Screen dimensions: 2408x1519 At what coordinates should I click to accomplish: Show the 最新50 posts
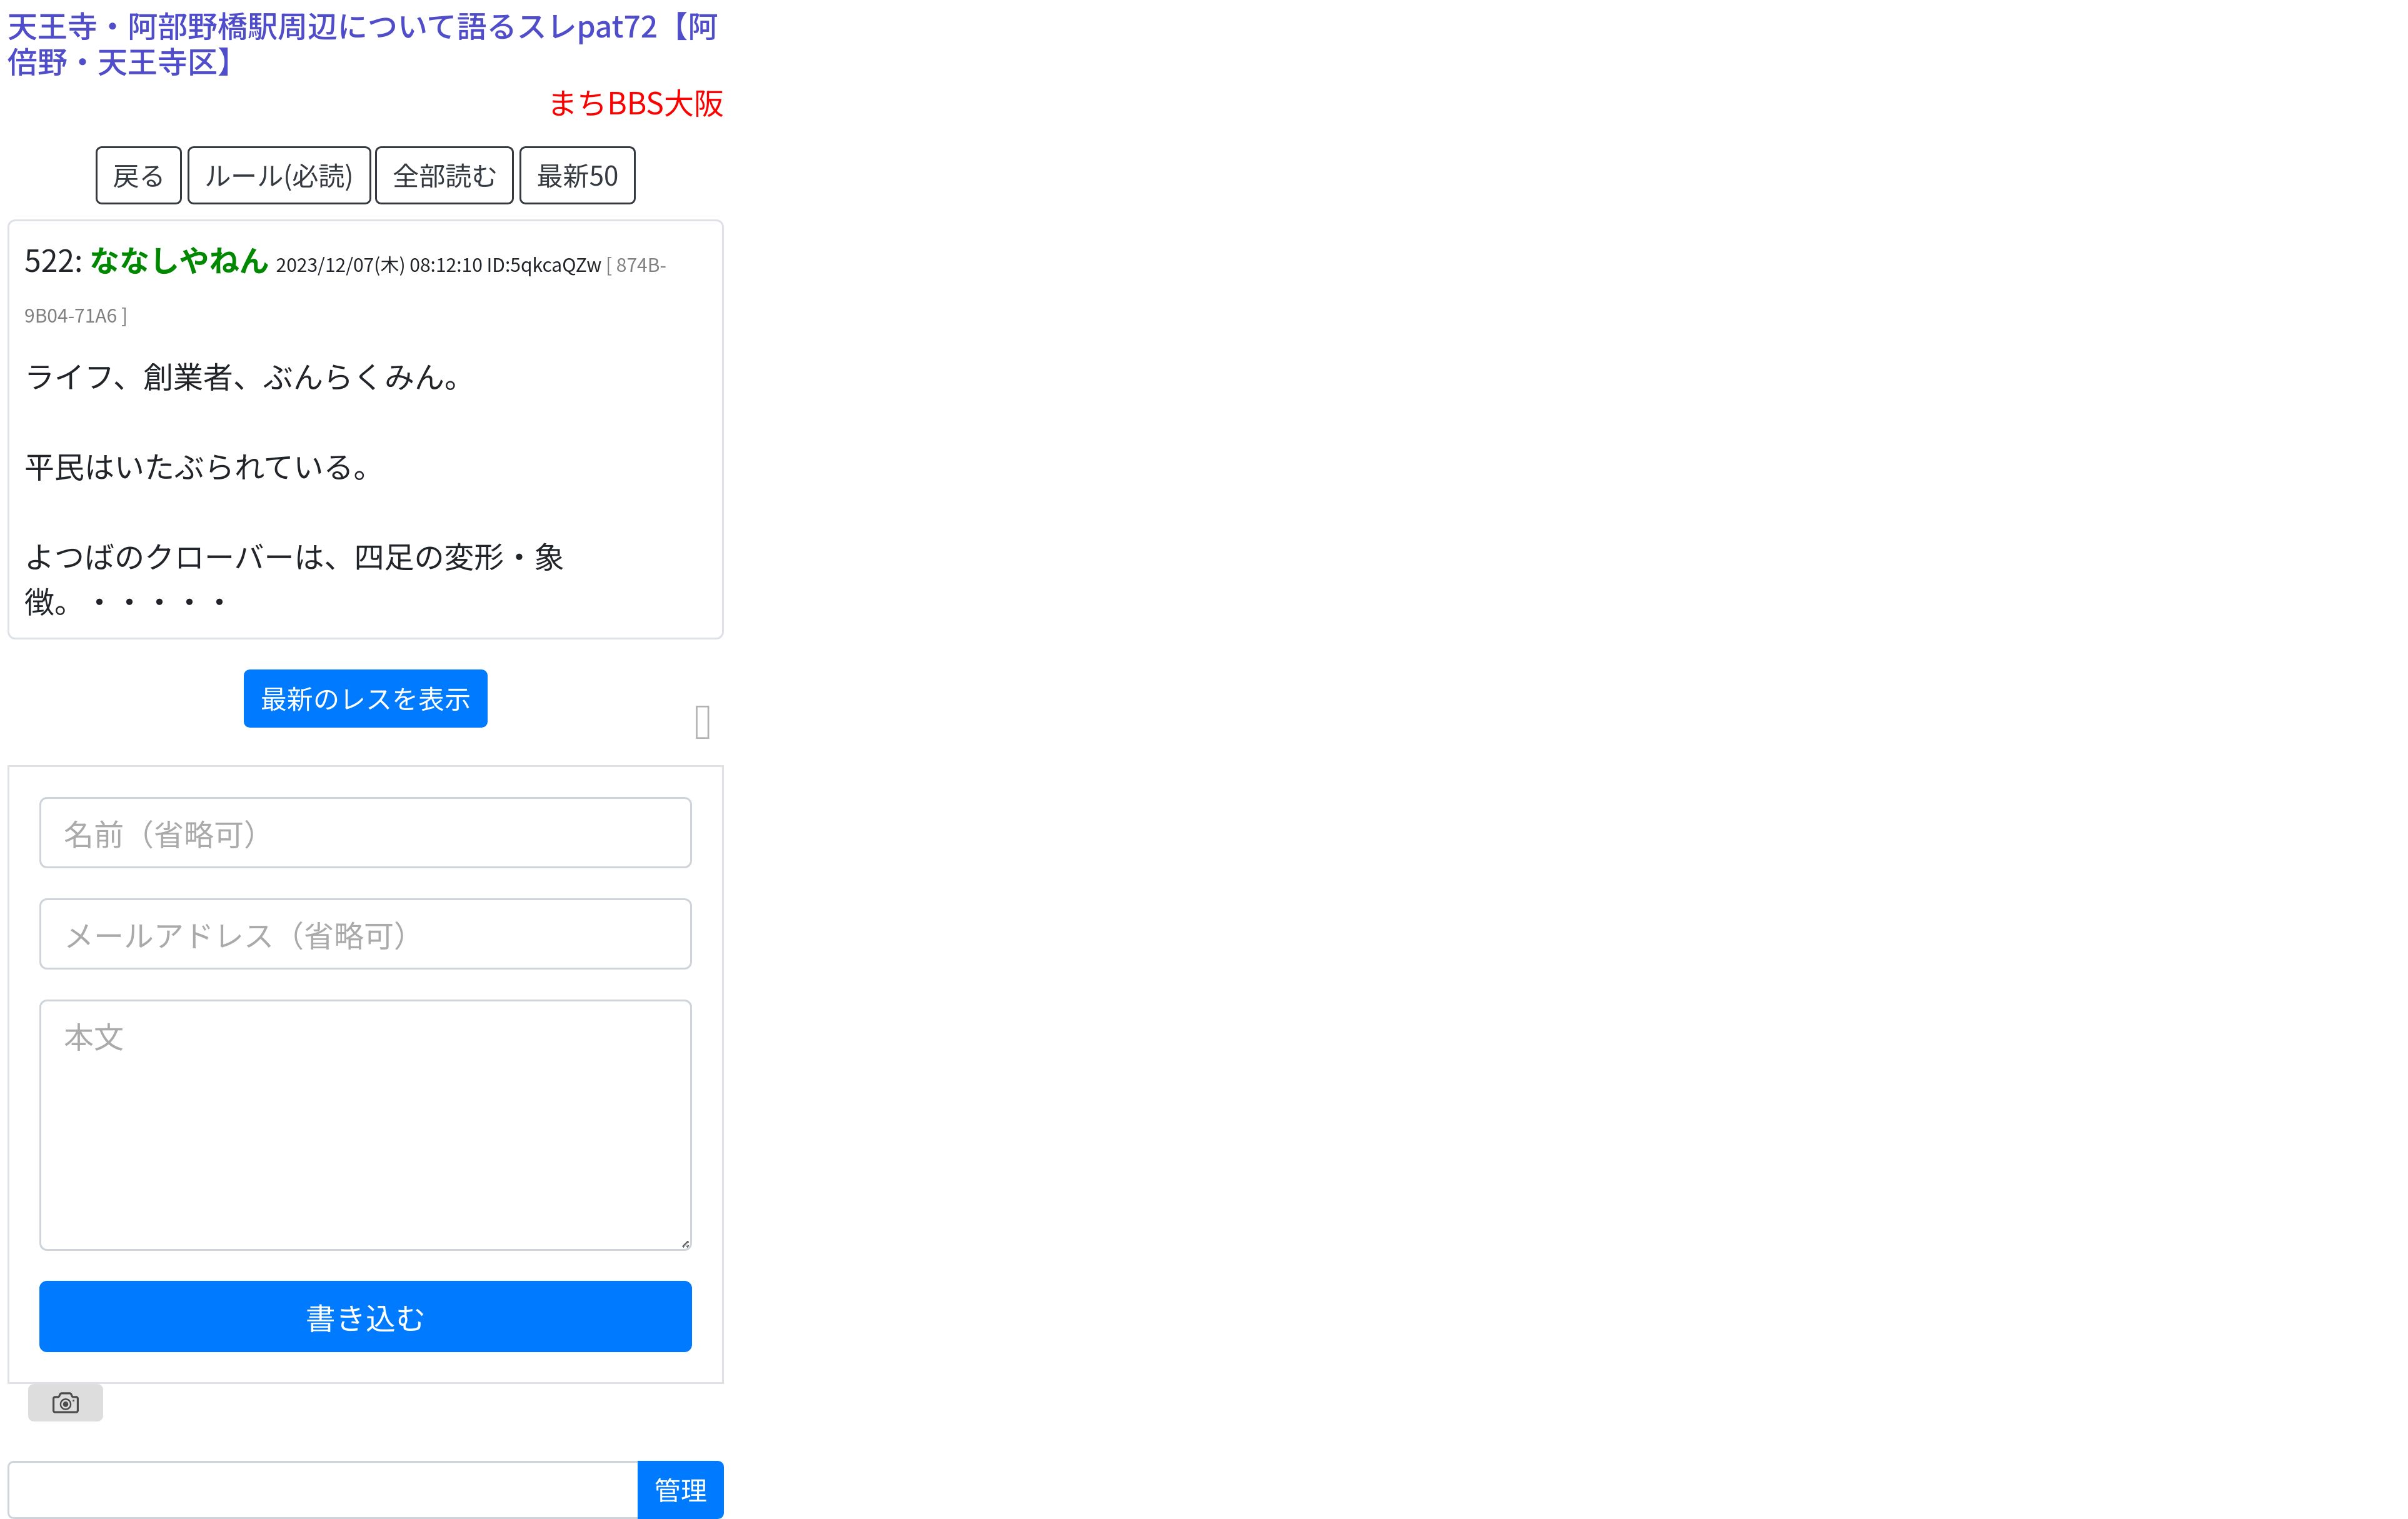coord(577,176)
